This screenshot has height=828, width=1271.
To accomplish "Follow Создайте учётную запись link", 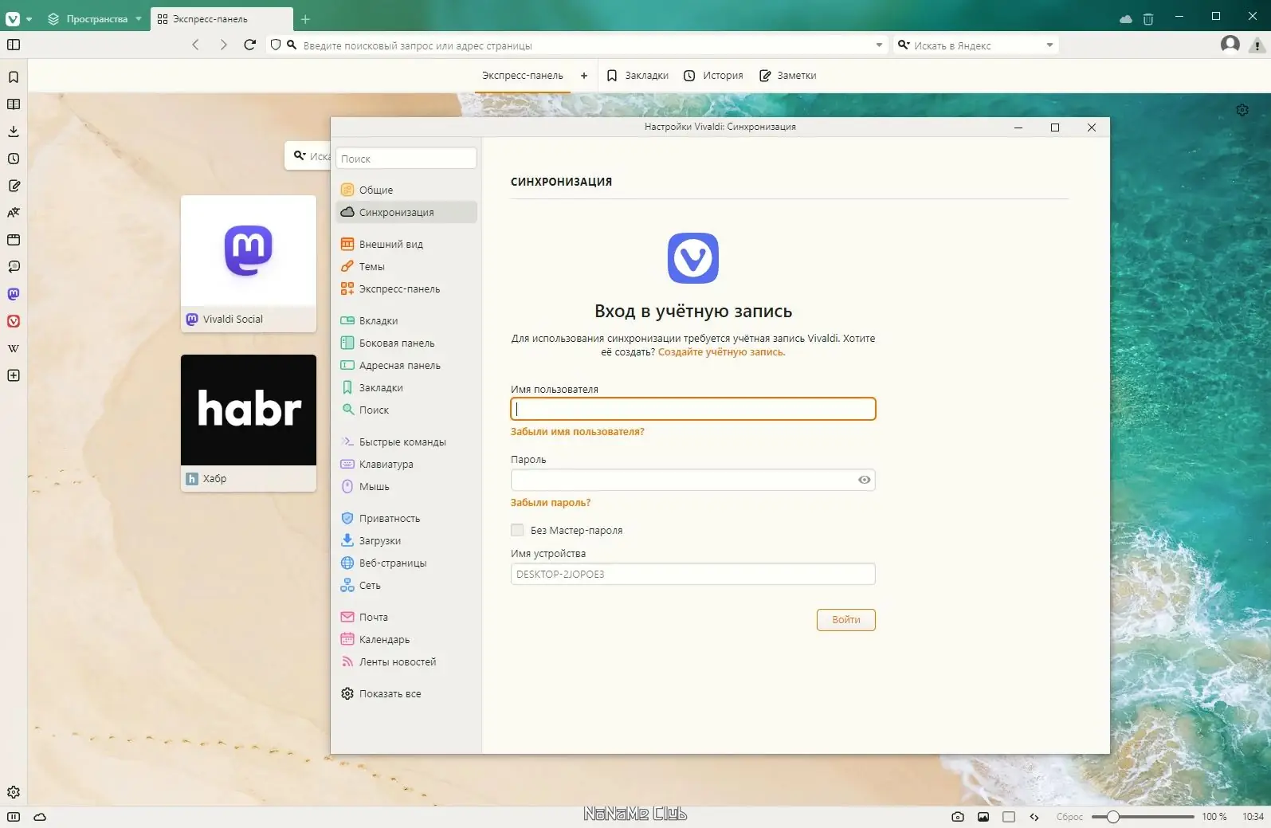I will (x=721, y=352).
